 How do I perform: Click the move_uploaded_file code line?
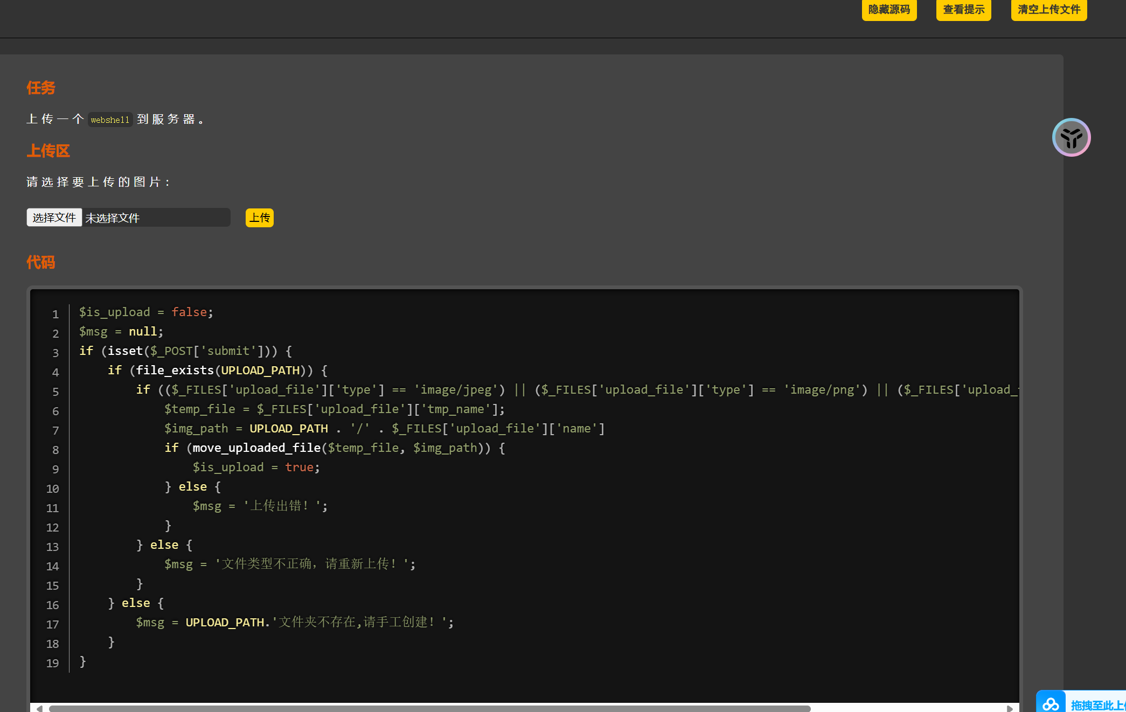pyautogui.click(x=334, y=448)
